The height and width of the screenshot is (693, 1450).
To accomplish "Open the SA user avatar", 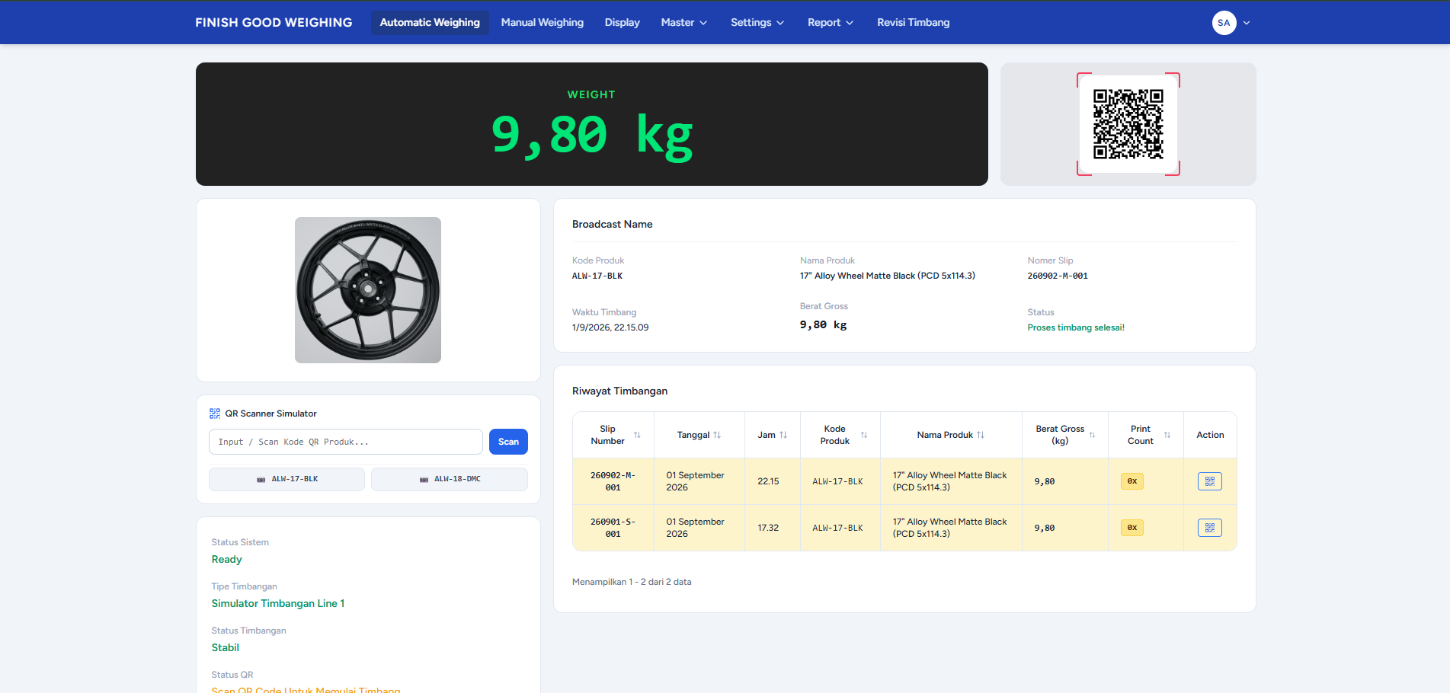I will [1224, 22].
